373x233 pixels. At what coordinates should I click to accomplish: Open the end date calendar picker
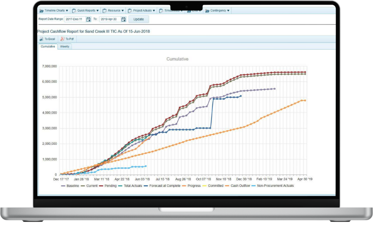pyautogui.click(x=124, y=19)
